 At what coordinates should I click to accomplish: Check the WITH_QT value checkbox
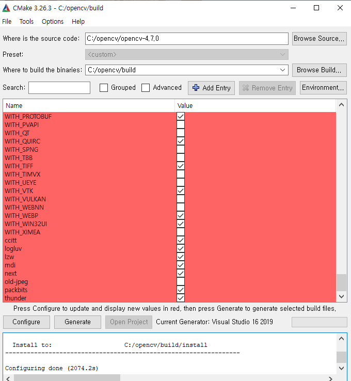[x=181, y=133]
